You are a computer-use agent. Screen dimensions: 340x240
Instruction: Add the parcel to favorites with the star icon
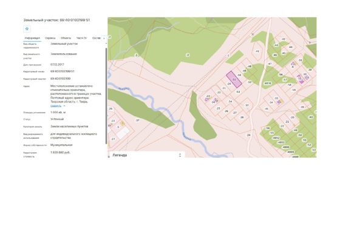click(x=27, y=28)
